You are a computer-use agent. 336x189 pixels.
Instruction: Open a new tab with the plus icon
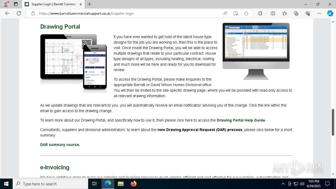point(90,4)
